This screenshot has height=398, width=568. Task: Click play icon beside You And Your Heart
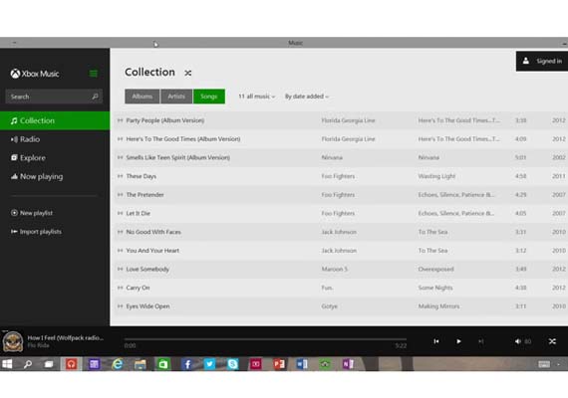121,251
